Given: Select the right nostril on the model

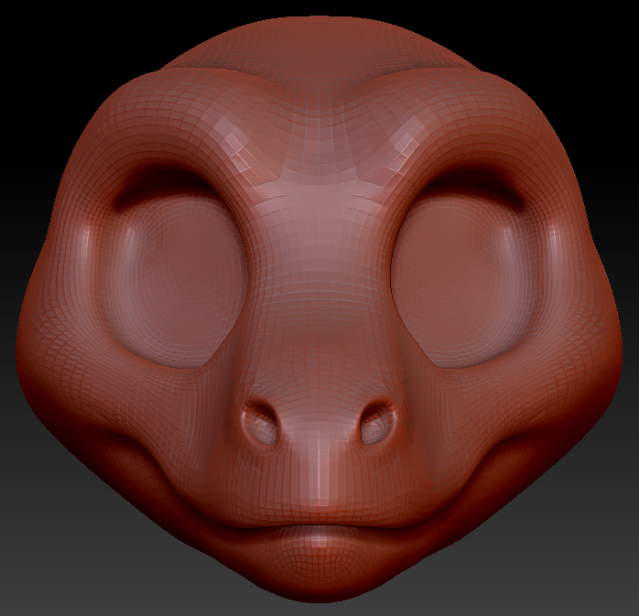Looking at the screenshot, I should (377, 423).
